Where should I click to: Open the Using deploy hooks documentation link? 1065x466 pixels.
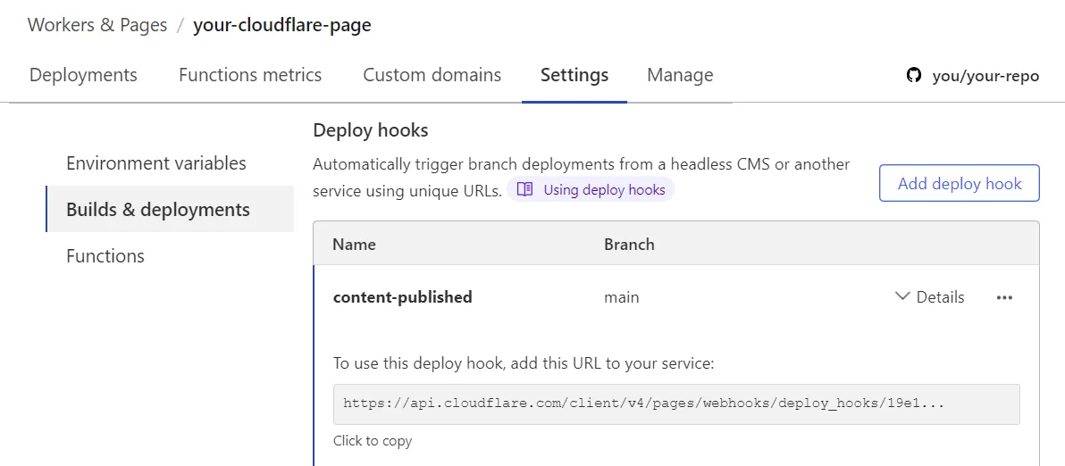tap(604, 189)
